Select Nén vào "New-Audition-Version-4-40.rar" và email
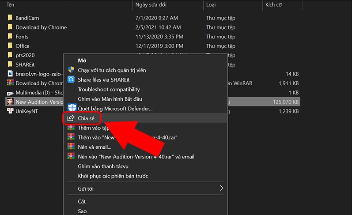This screenshot has height=215, width=352. [x=136, y=157]
